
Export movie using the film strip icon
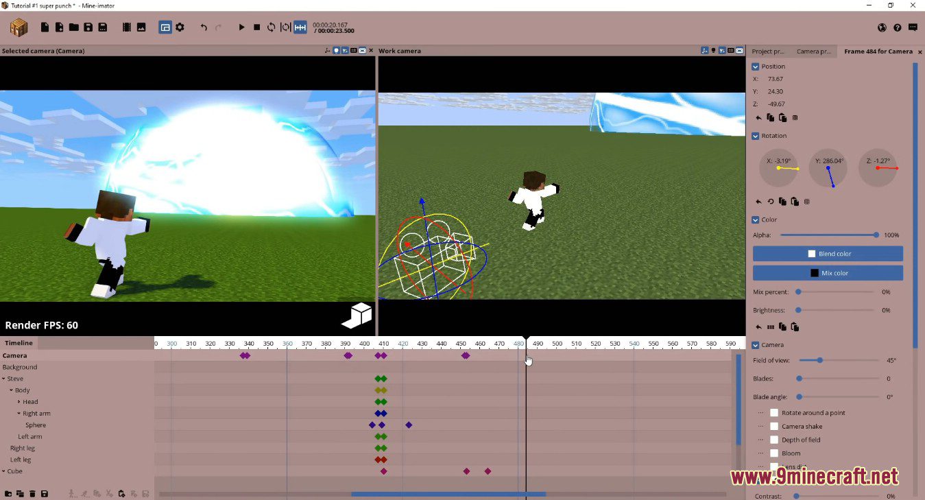pos(127,27)
